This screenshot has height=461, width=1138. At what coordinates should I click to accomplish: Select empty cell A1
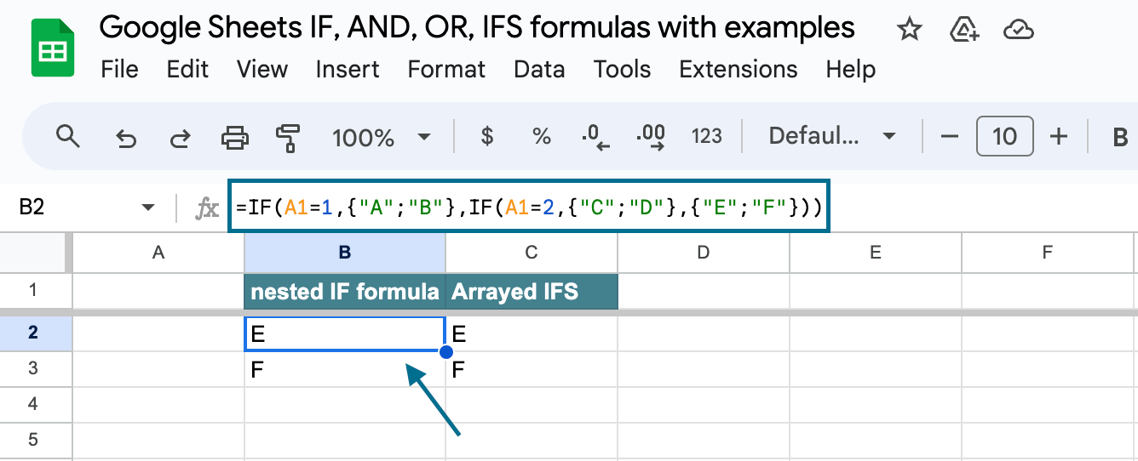[x=158, y=291]
